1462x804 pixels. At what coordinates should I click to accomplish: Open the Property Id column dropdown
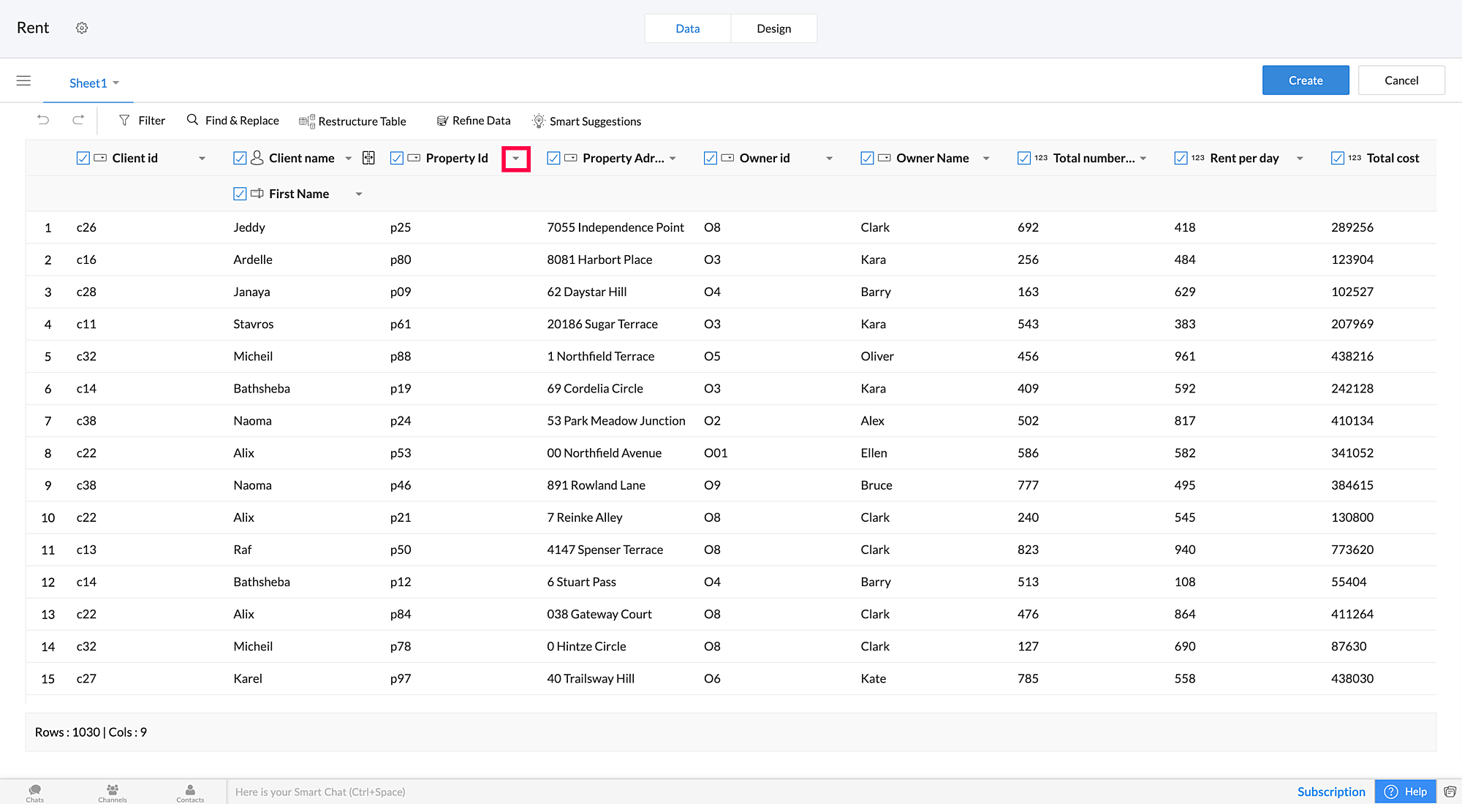point(515,159)
